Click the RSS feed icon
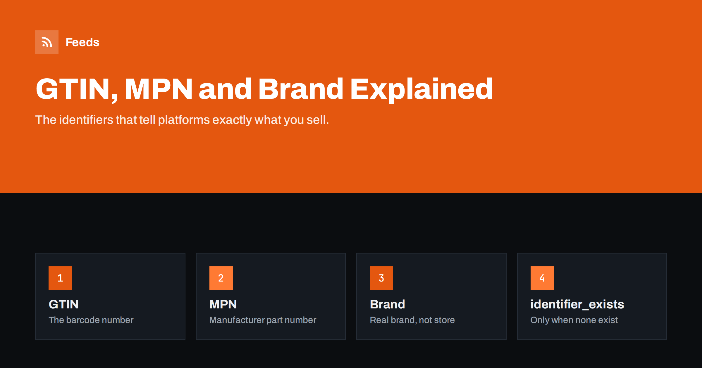Viewport: 702px width, 368px height. click(x=47, y=42)
